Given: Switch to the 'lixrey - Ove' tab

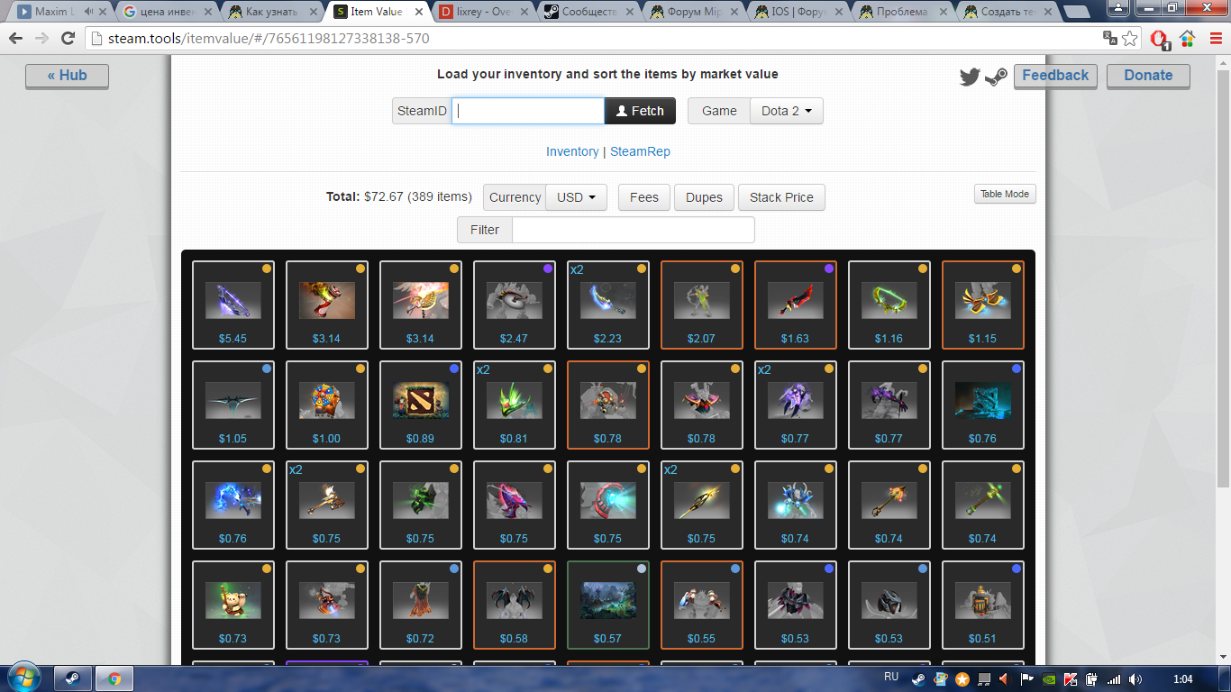Looking at the screenshot, I should click(x=484, y=13).
